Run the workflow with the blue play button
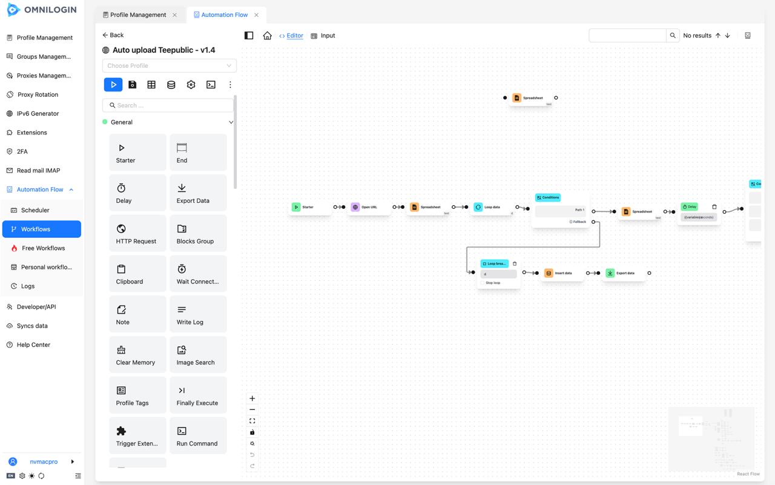The image size is (775, 485). [113, 85]
